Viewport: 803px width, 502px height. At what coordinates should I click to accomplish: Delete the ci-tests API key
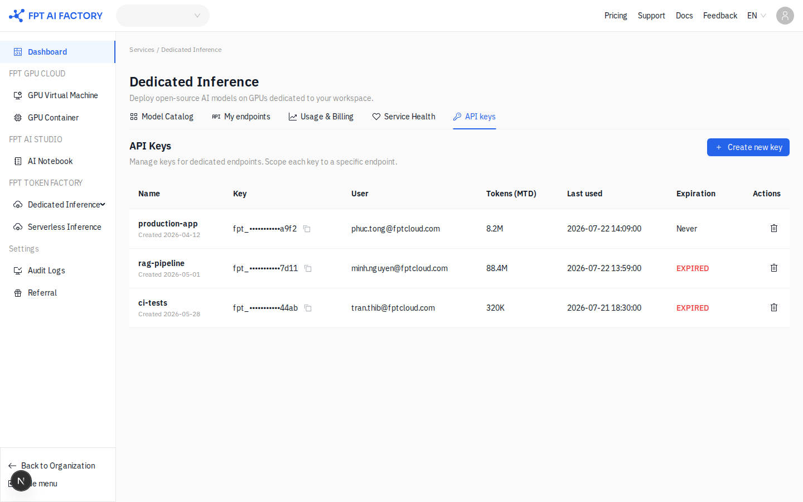[x=774, y=307]
